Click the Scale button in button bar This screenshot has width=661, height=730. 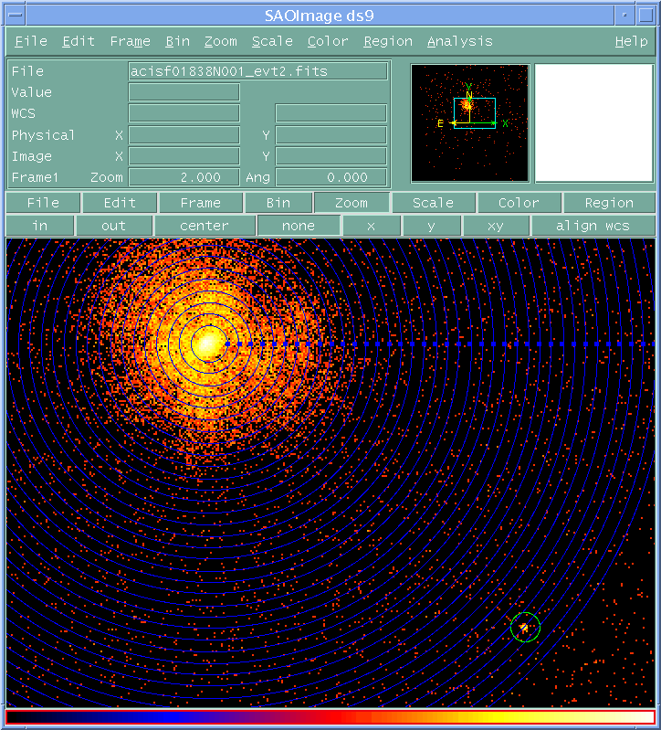(x=433, y=203)
